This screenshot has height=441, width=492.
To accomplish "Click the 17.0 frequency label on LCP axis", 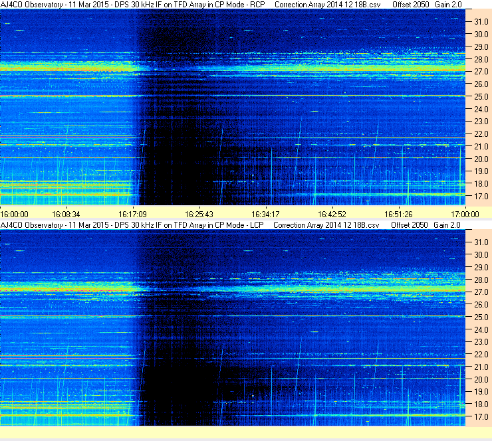I will tap(481, 417).
